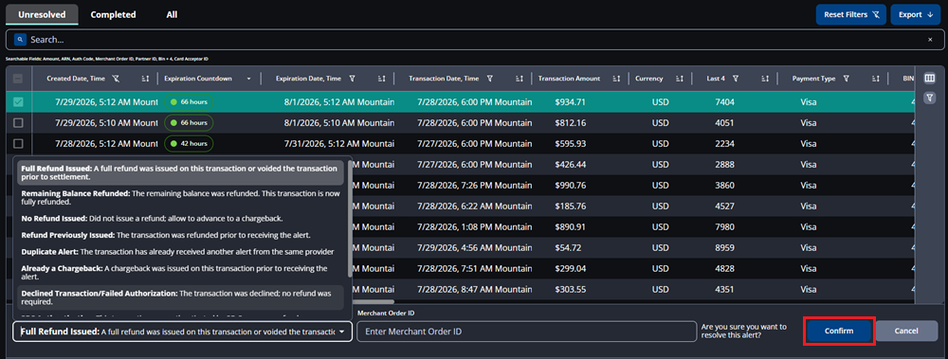This screenshot has width=948, height=359.
Task: Switch to the All tab
Action: click(x=172, y=14)
